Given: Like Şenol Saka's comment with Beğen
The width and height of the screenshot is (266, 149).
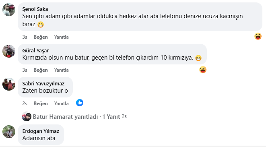Looking at the screenshot, I should point(41,37).
